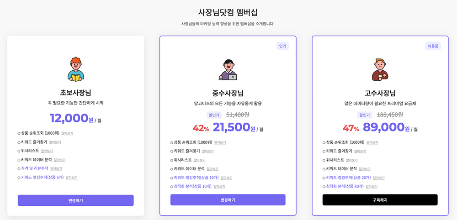This screenshot has width=457, height=220.
Task: Click the 초보사장님 character avatar with book
Action: coord(76,69)
